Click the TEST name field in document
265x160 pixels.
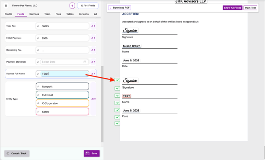(126, 96)
